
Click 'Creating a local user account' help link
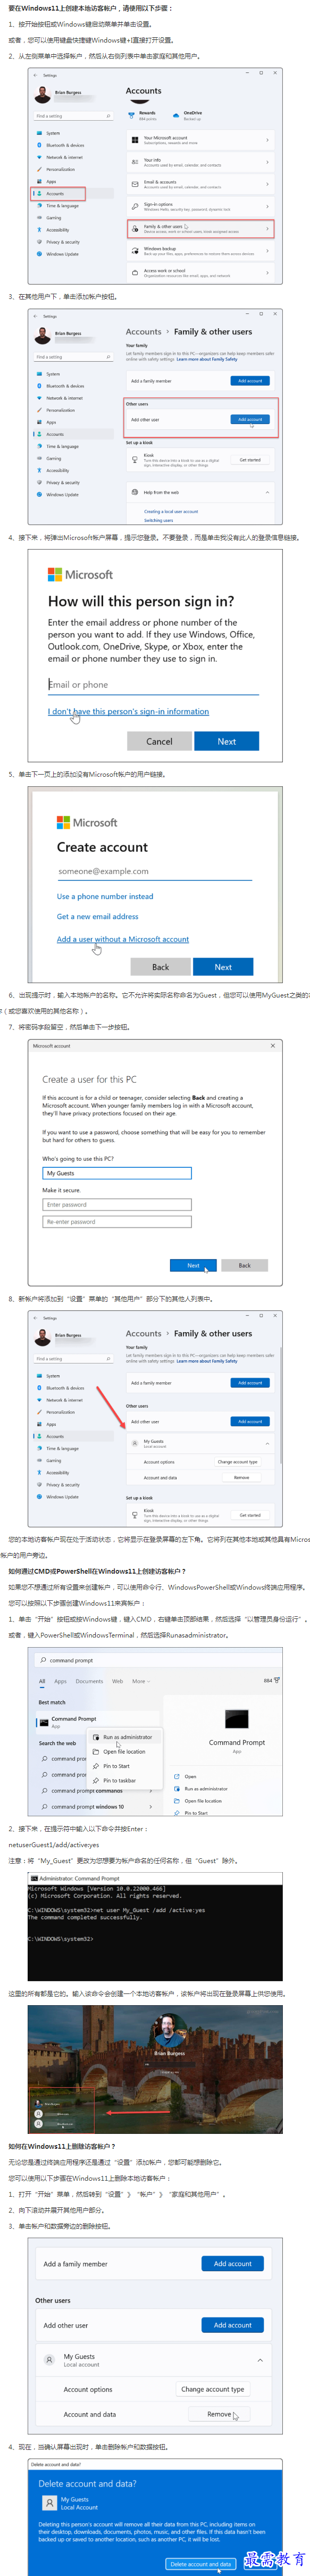click(171, 511)
